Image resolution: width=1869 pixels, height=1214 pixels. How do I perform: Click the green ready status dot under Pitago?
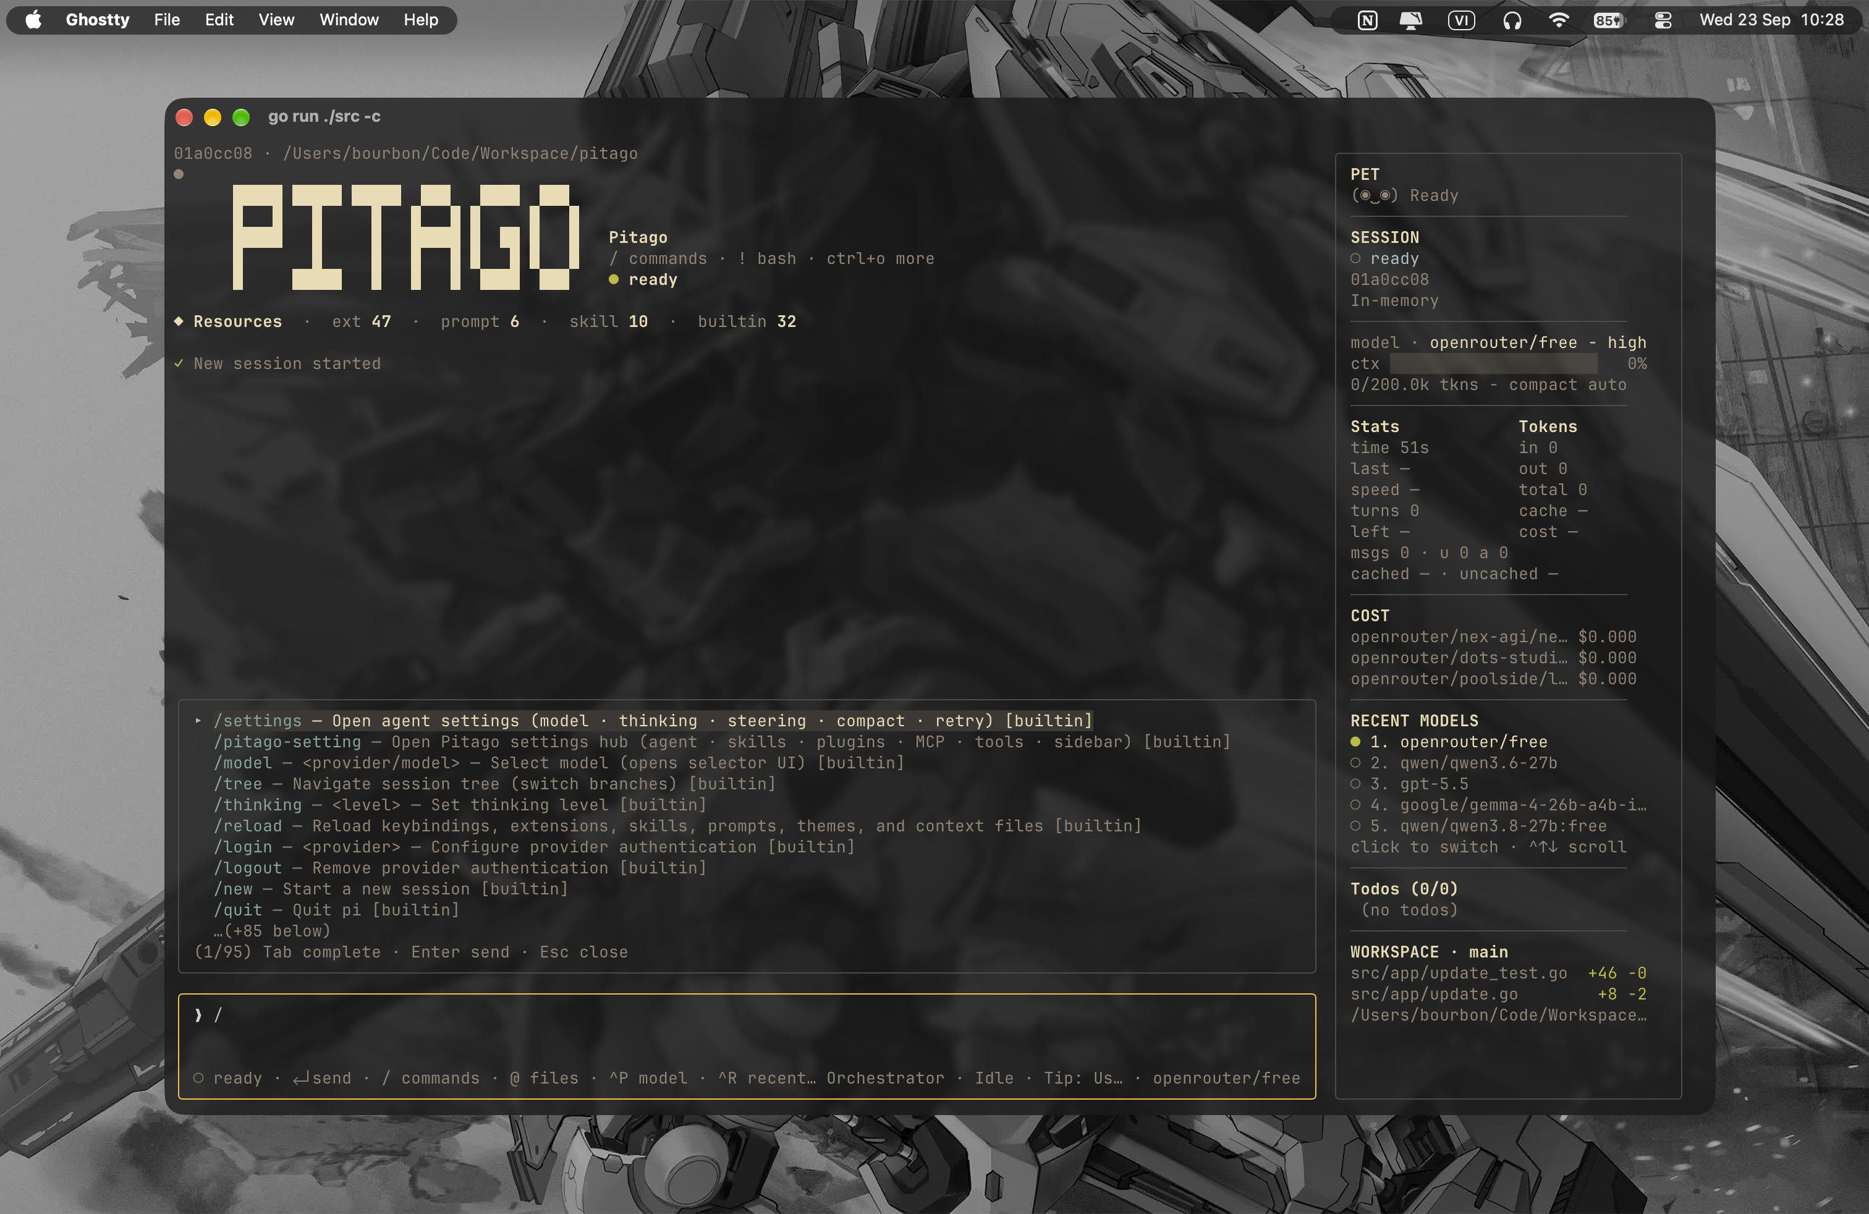coord(614,279)
